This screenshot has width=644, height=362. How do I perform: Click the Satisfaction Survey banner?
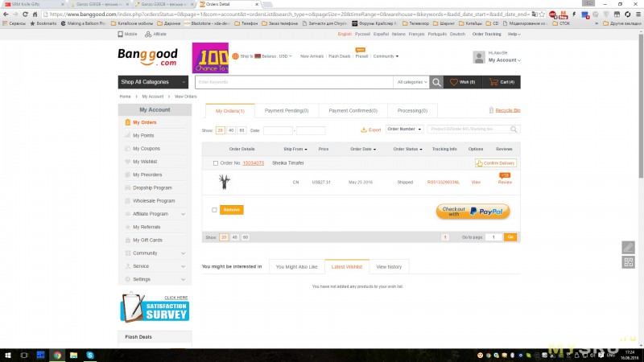pos(155,308)
